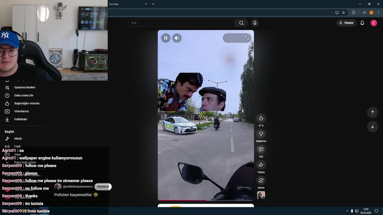
Task: Like the Short with 47 B likes
Action: [x=261, y=118]
